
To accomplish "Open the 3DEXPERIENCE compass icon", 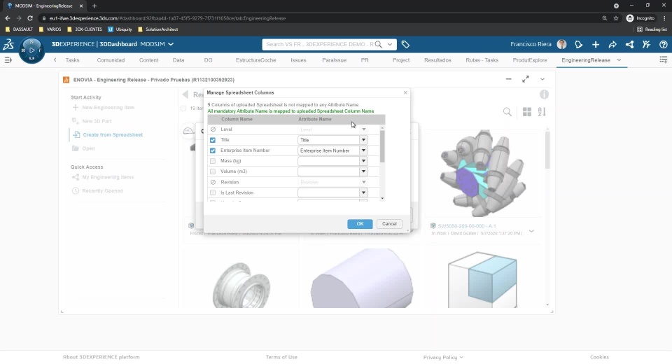I will click(31, 50).
